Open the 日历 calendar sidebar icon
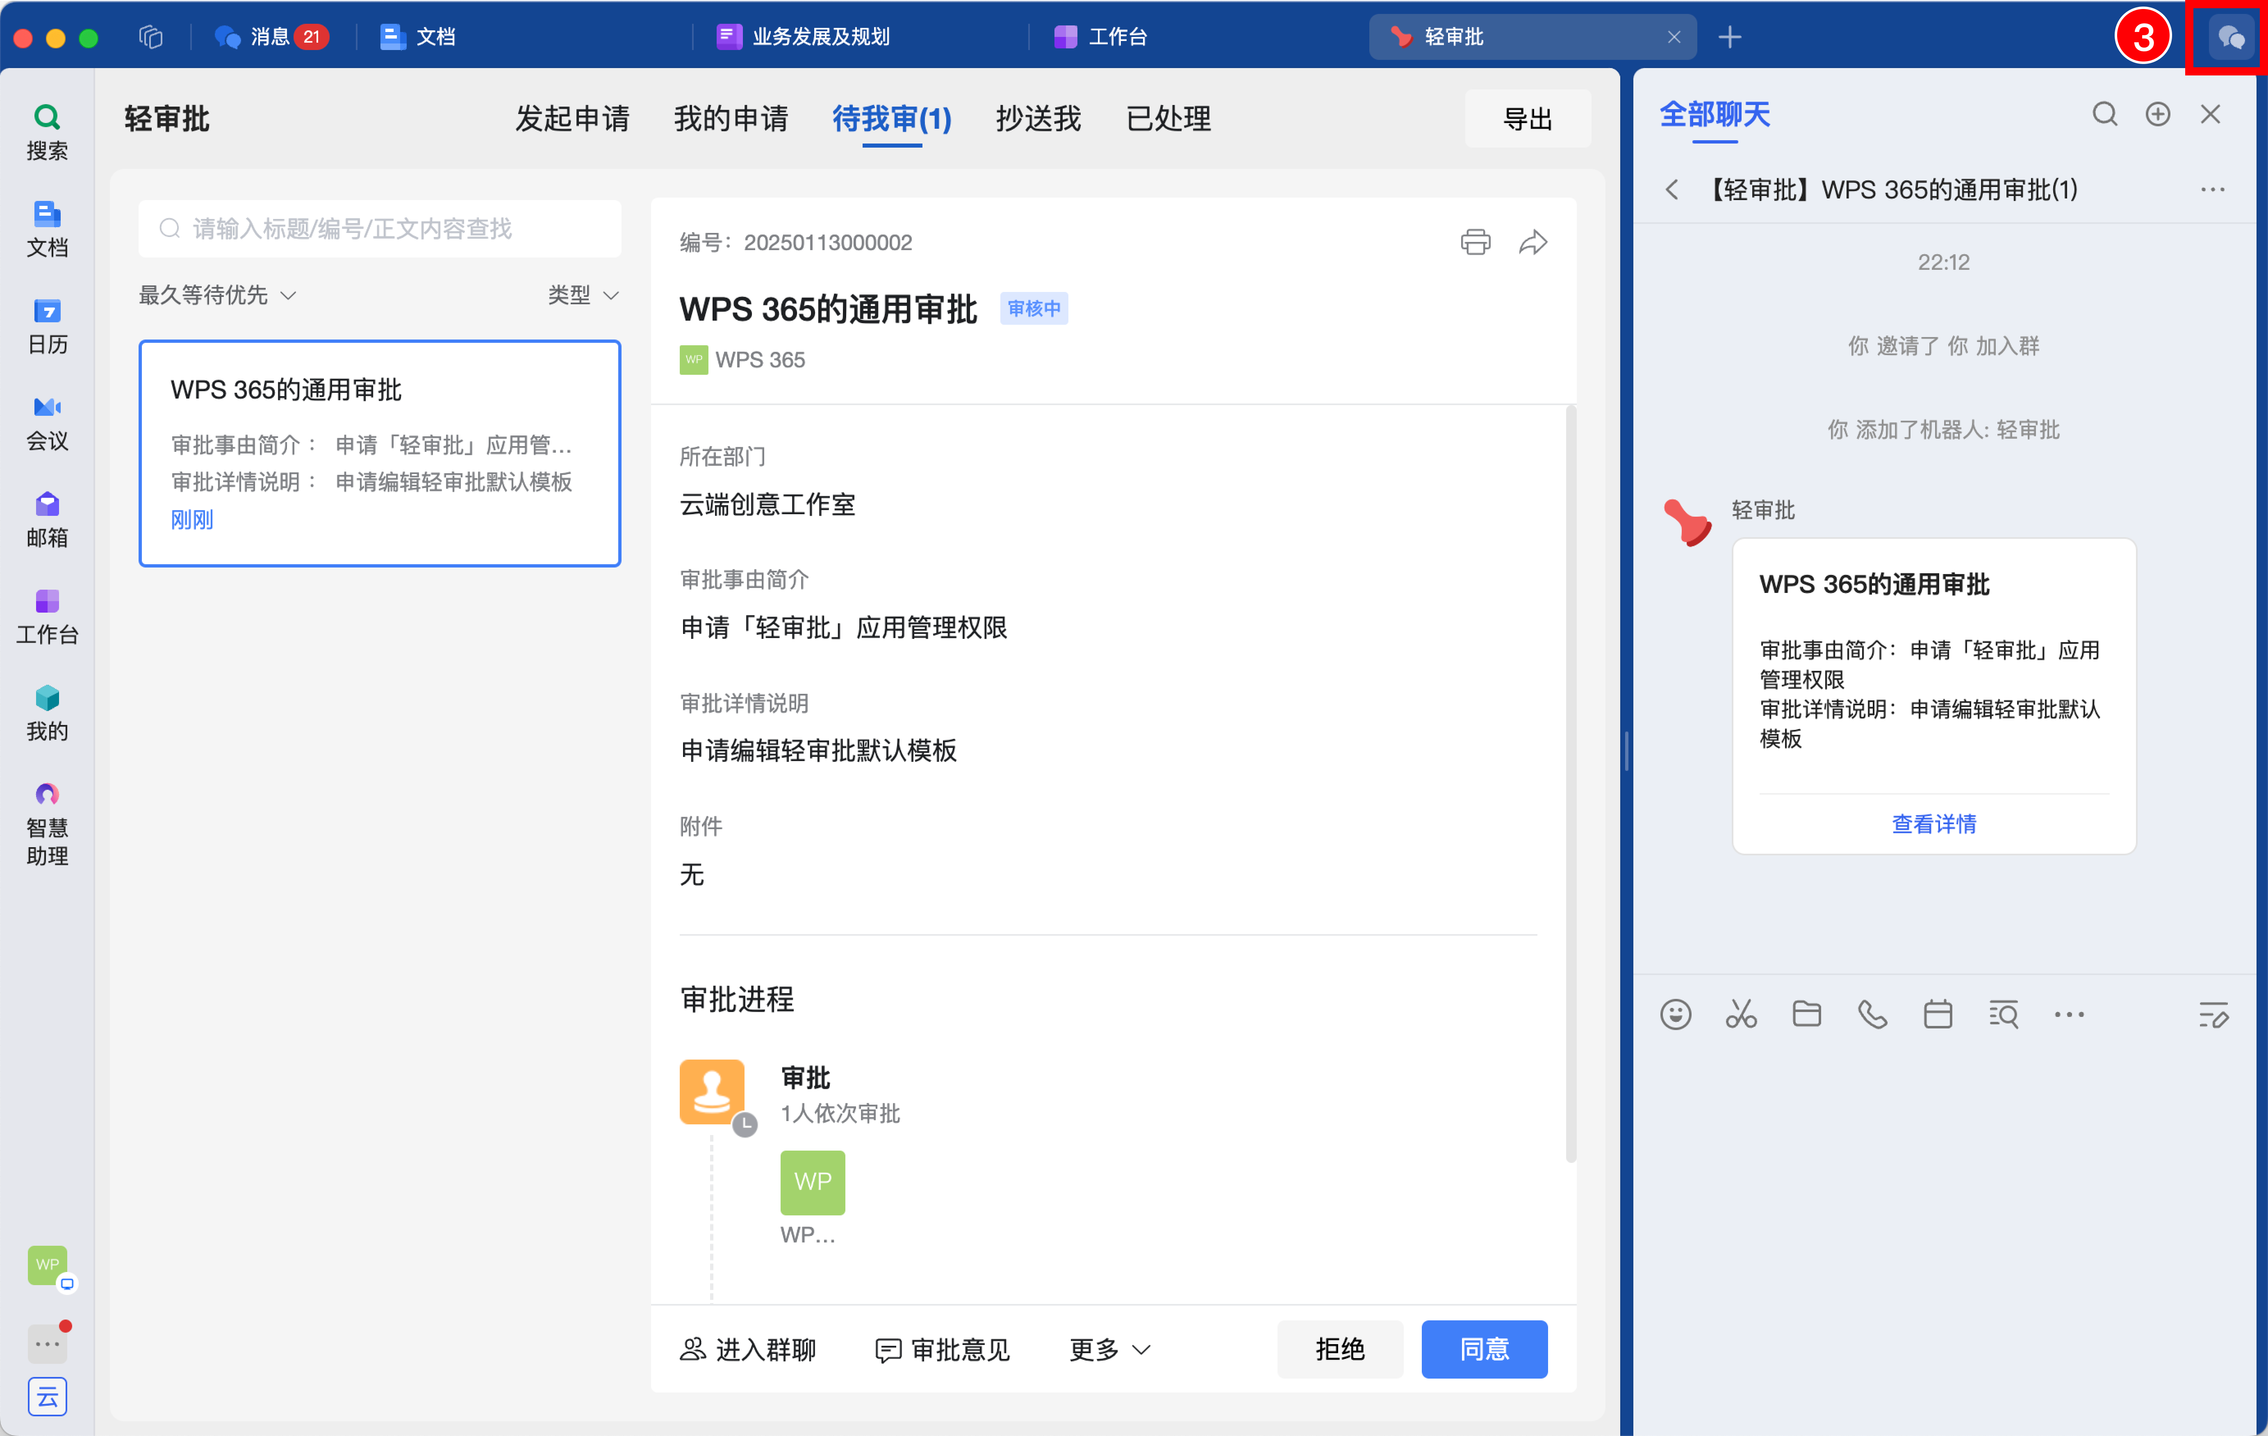 coord(47,326)
